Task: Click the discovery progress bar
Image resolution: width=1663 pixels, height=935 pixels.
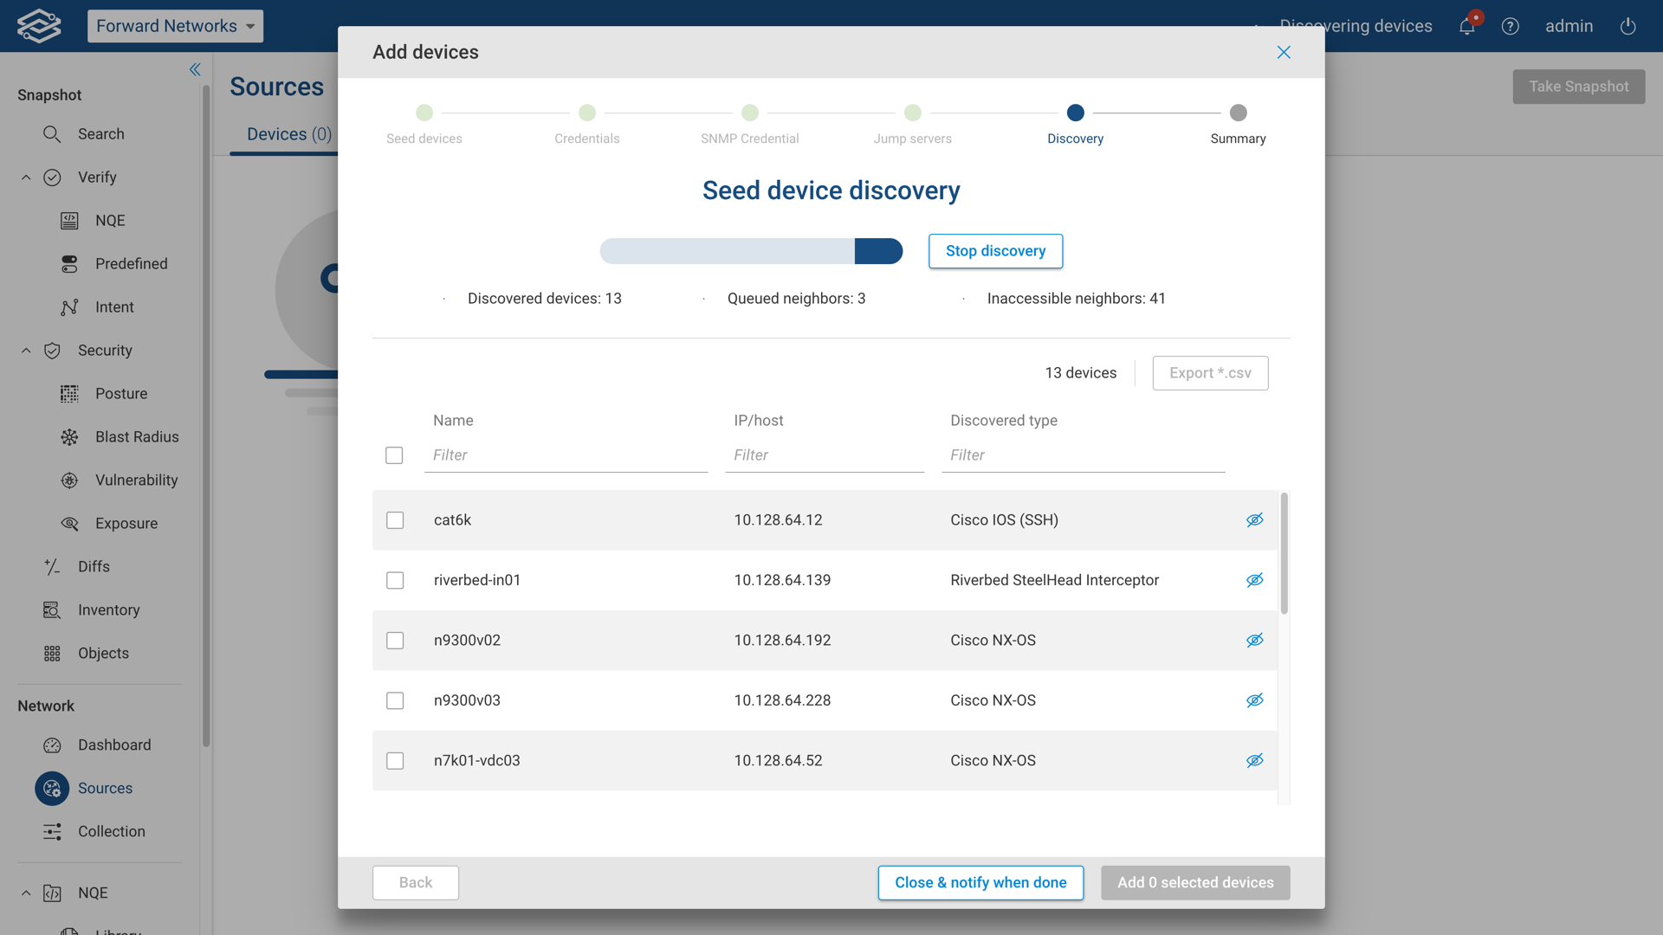Action: [x=751, y=251]
